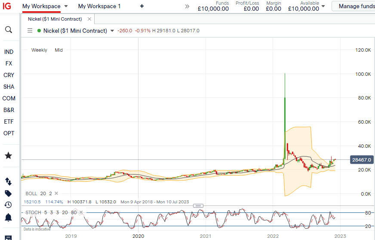Switch to My Workspace tab

coord(41,6)
